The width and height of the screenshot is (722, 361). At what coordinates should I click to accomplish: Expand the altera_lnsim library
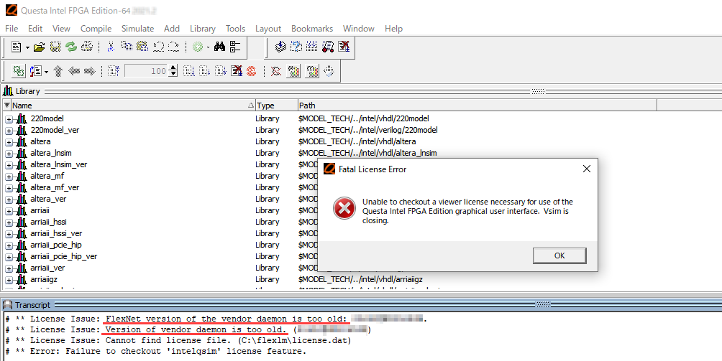(9, 154)
